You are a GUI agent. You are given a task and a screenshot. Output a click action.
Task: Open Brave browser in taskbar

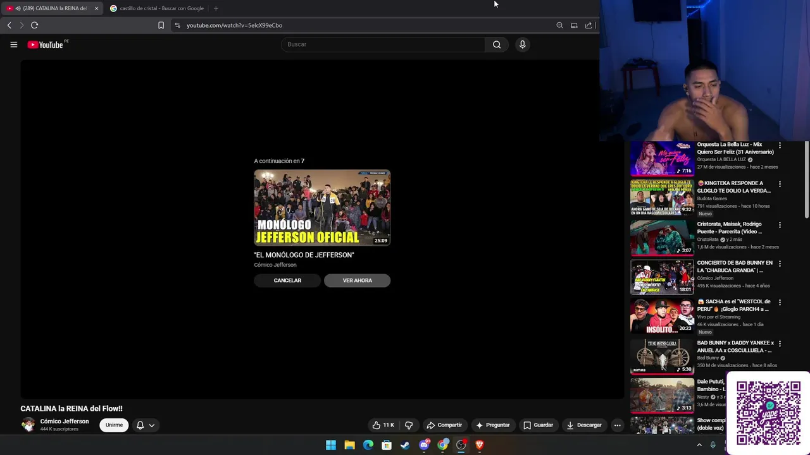click(479, 445)
